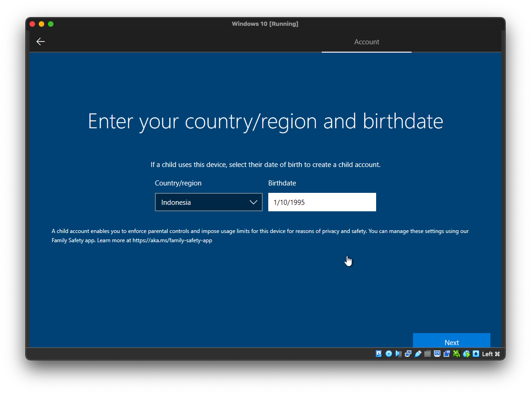Screen dimensions: 531x394
Task: Click the optical disc status icon
Action: [x=389, y=354]
